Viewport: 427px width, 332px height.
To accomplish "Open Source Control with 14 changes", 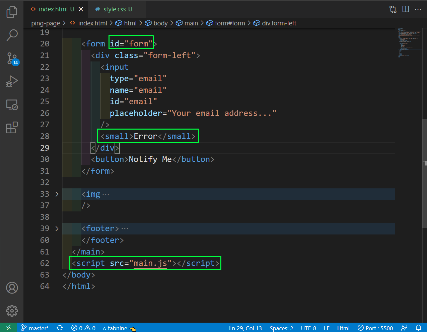I will [12, 58].
